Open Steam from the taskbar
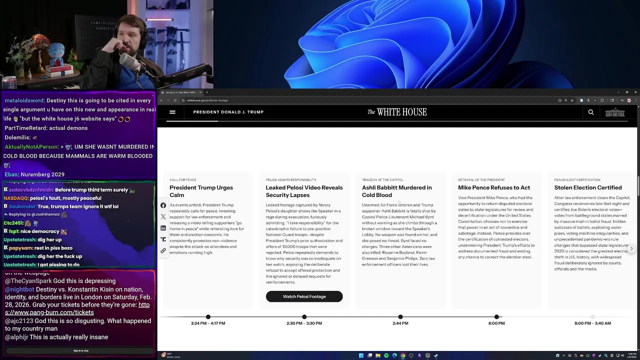Viewport: 640px width, 360px height. 436,355
